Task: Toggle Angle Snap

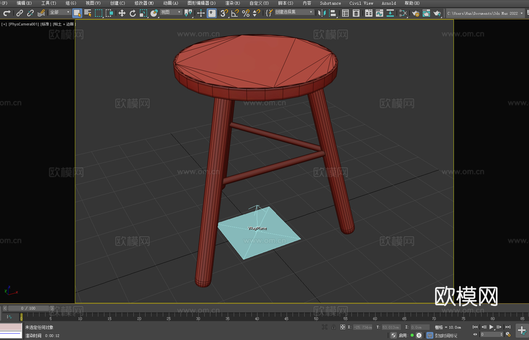Action: pyautogui.click(x=235, y=13)
